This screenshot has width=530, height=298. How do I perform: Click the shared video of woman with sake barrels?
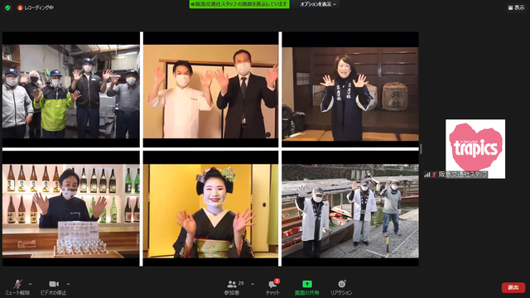coord(350,94)
